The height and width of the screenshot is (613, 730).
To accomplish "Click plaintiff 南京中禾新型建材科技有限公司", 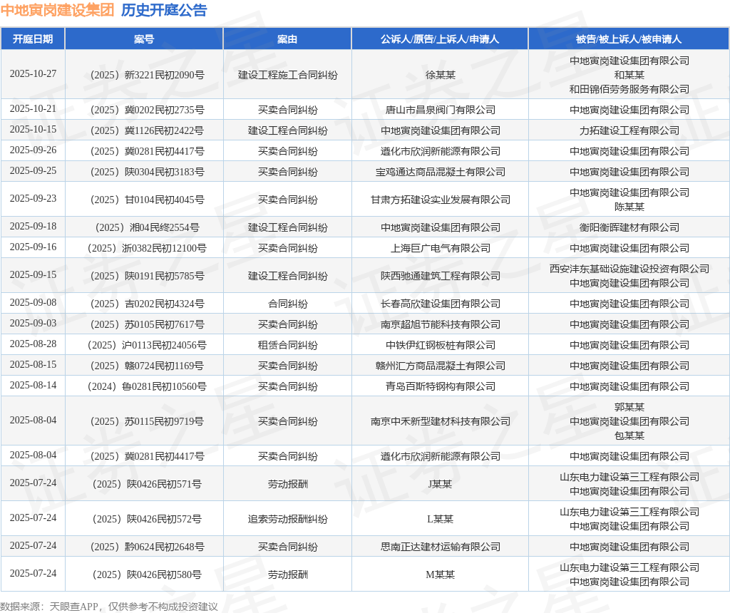I will click(x=441, y=421).
